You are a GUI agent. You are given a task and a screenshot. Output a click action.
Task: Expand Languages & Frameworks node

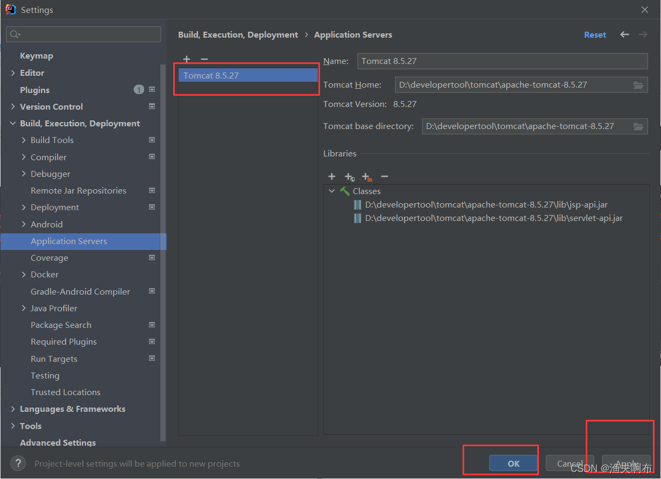click(13, 409)
